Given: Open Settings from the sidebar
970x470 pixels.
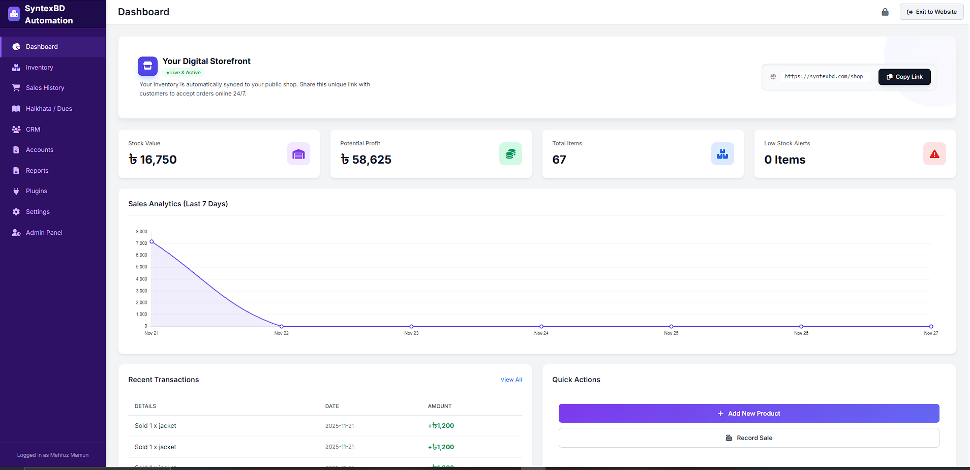Looking at the screenshot, I should point(38,212).
